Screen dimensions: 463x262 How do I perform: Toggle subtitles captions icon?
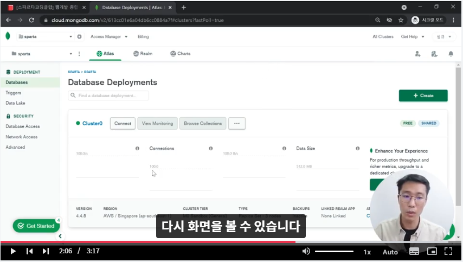[414, 252]
